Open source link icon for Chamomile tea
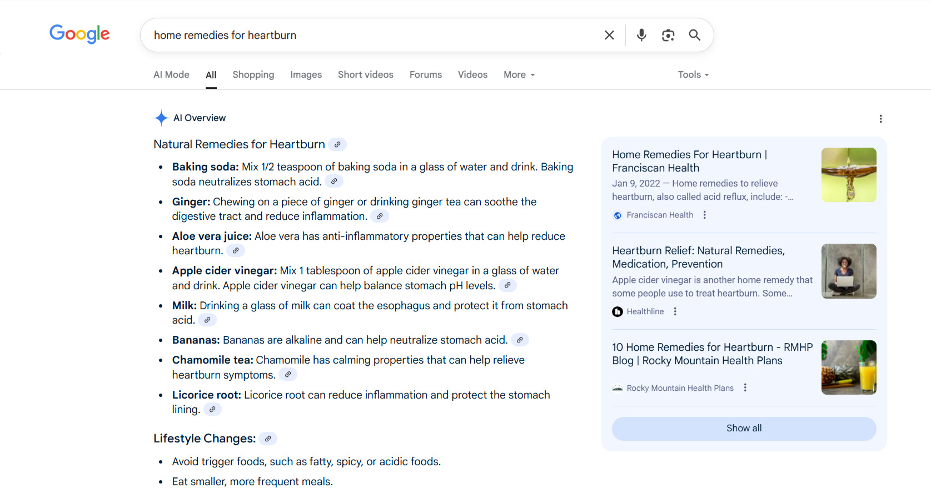Viewport: 931px width, 494px height. pyautogui.click(x=288, y=375)
